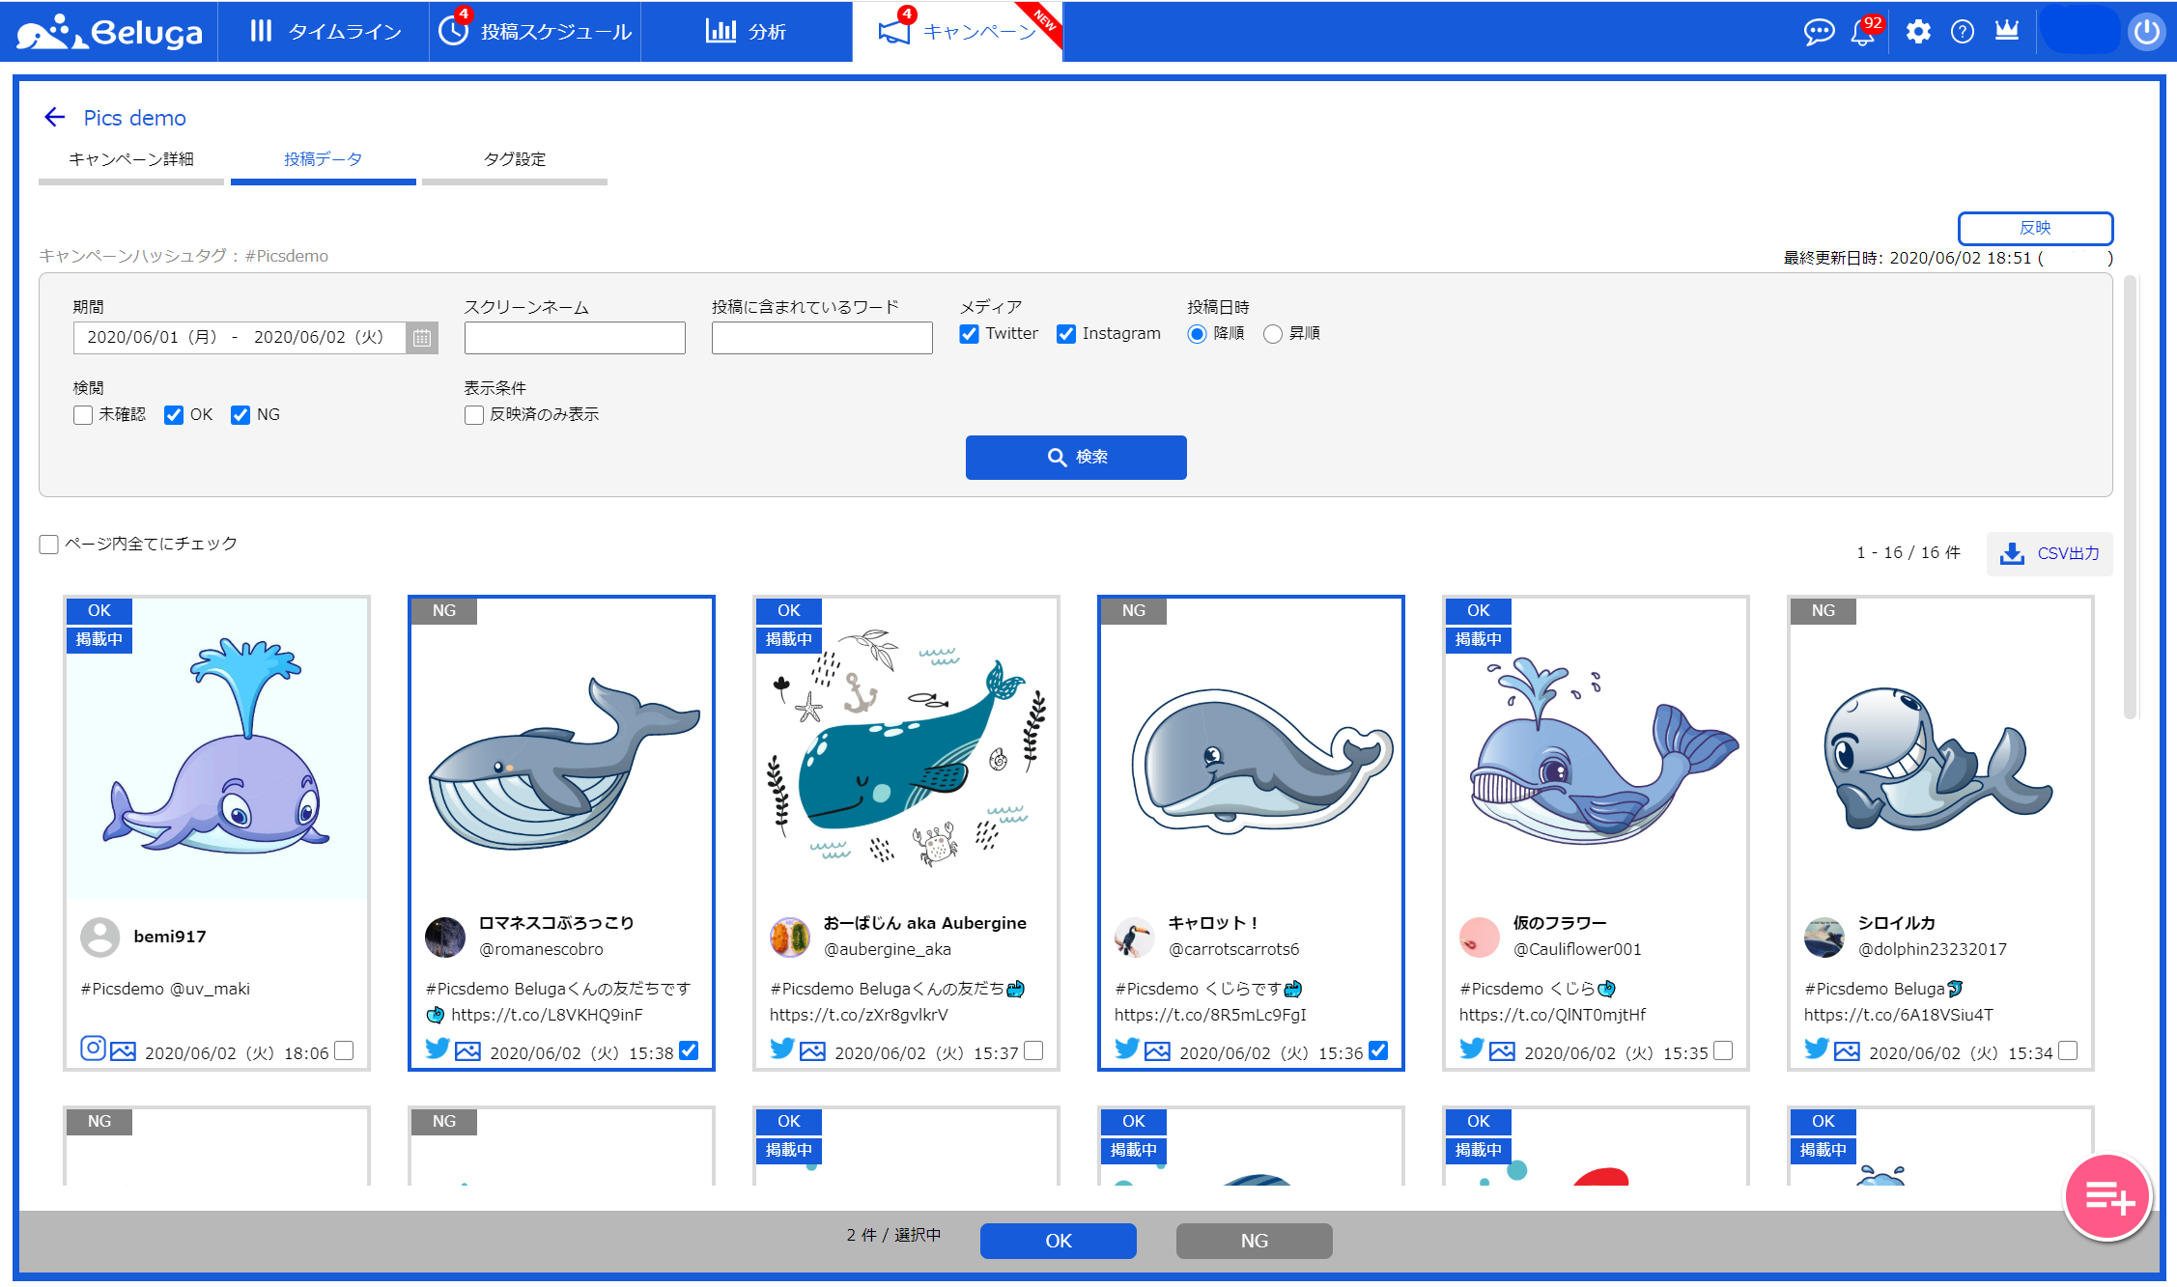This screenshot has width=2177, height=1287.
Task: Open the 分析 menu in top bar
Action: [746, 32]
